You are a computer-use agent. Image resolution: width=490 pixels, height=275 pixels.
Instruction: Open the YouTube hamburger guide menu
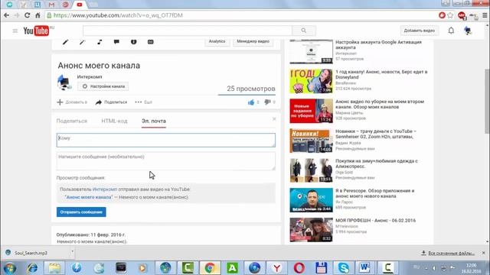pyautogui.click(x=15, y=31)
